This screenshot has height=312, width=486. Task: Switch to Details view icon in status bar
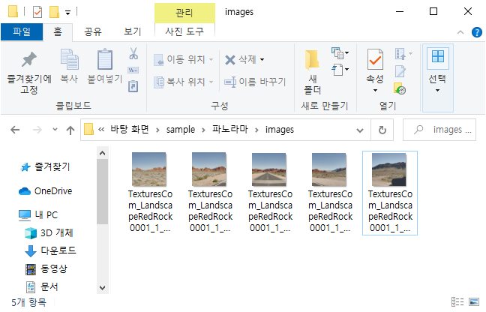pos(457,301)
